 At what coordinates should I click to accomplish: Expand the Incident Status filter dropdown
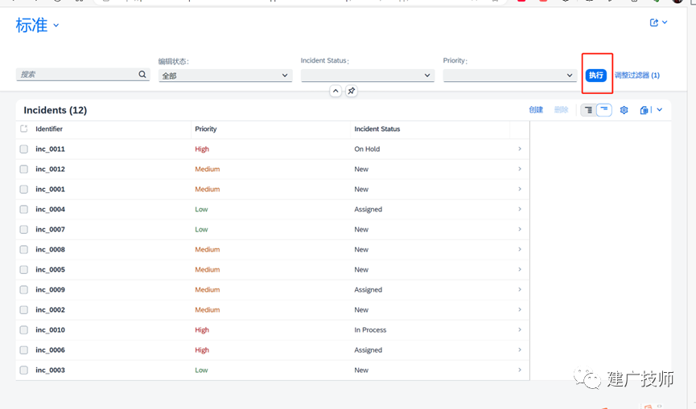(427, 76)
